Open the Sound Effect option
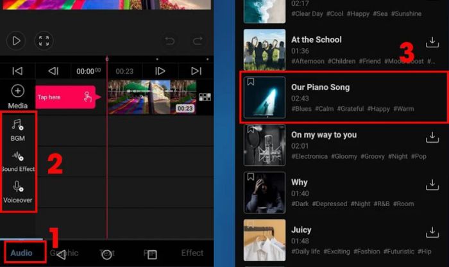The image size is (449, 267). click(18, 160)
